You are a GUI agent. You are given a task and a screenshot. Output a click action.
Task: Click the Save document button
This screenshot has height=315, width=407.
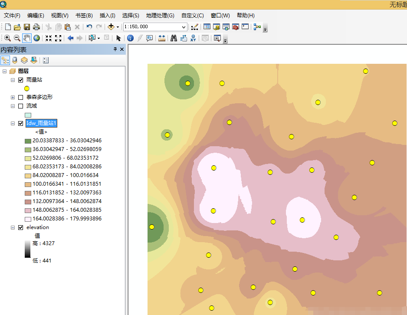[27, 27]
